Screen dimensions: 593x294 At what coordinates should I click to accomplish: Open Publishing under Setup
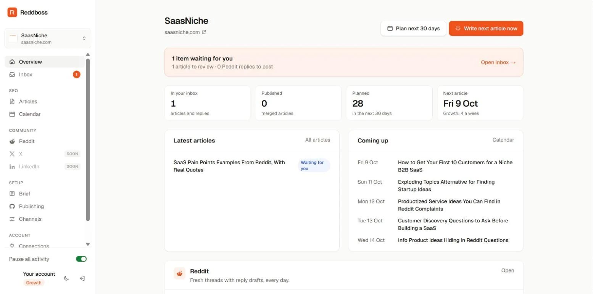click(45, 206)
